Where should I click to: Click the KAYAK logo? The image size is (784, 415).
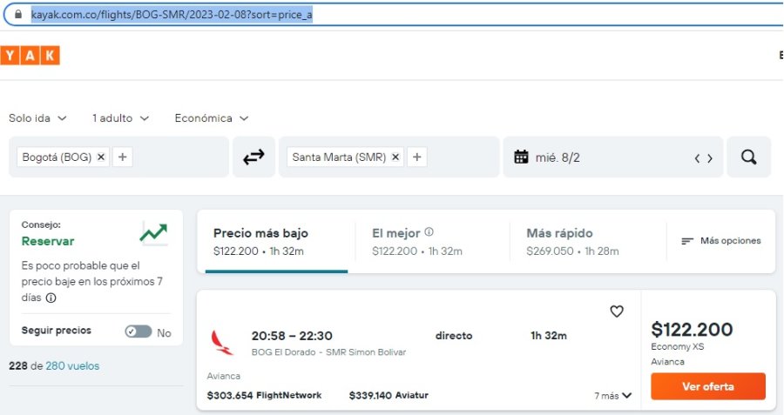point(30,56)
